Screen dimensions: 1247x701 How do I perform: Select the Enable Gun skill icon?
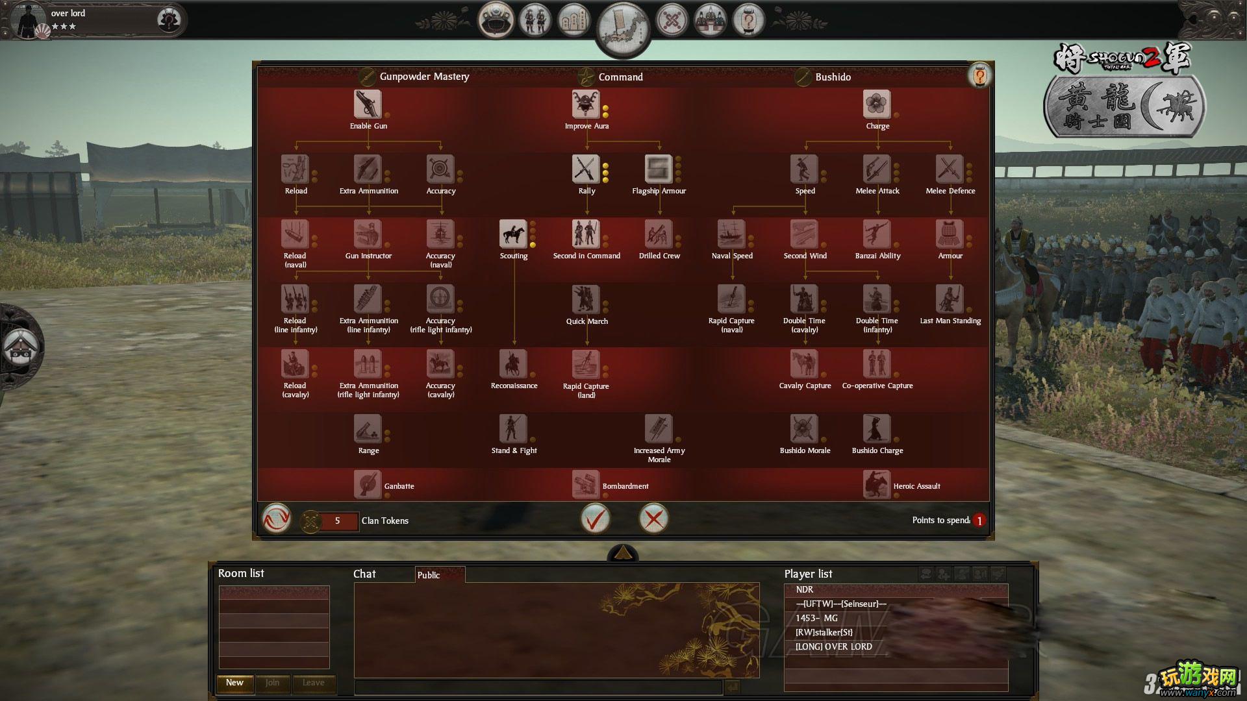pos(368,104)
